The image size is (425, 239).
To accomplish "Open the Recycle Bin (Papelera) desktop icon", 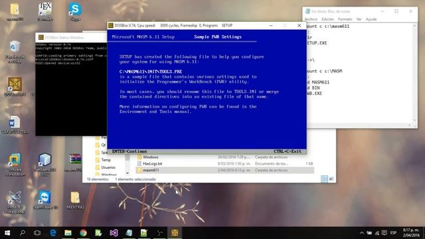I will (15, 52).
